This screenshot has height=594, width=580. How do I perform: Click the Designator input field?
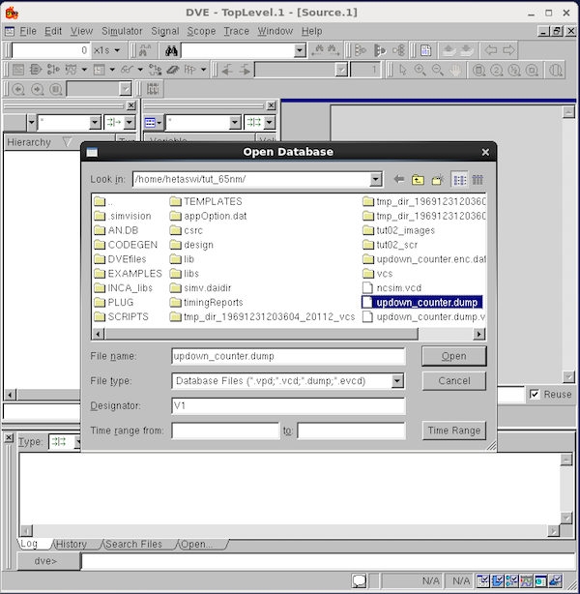[x=288, y=405]
